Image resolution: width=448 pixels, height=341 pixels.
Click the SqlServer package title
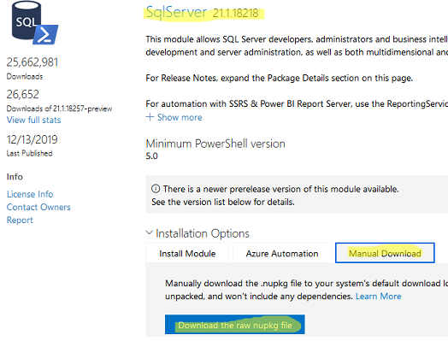(x=176, y=12)
